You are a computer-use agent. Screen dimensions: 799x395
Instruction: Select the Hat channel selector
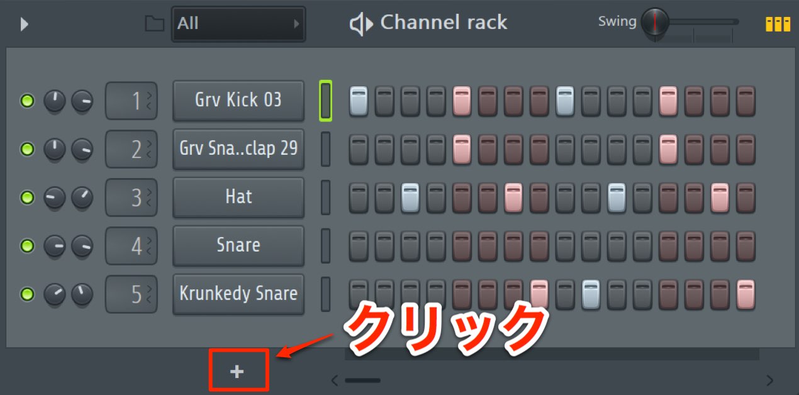[325, 197]
